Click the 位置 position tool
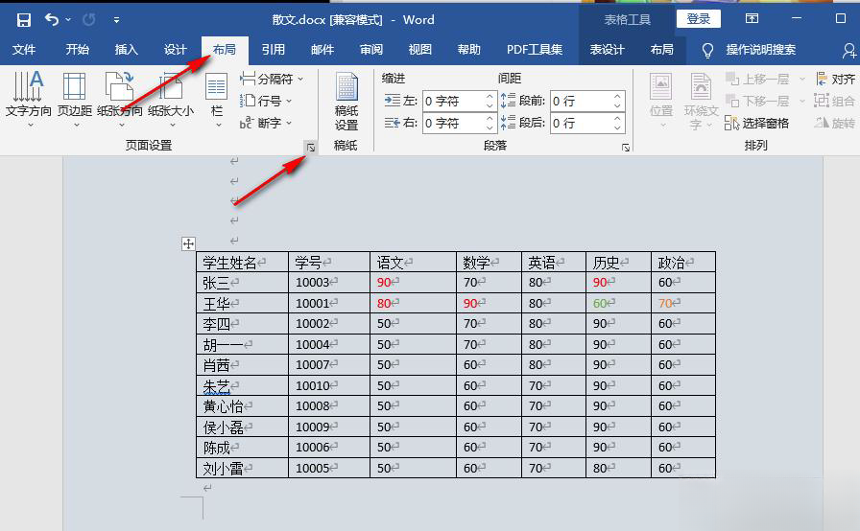Image resolution: width=860 pixels, height=531 pixels. (x=661, y=101)
